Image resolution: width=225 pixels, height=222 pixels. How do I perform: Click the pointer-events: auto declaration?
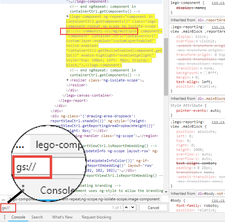(x=198, y=111)
